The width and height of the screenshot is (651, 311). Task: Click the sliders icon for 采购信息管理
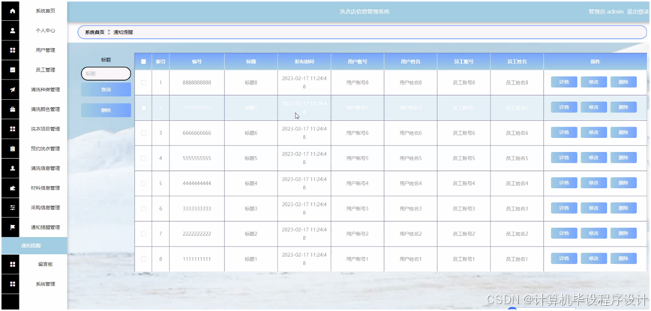pos(13,208)
